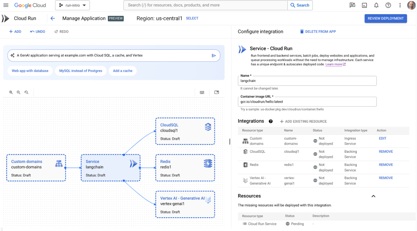Click the CloudSQL stack icon in its node

pos(208,127)
